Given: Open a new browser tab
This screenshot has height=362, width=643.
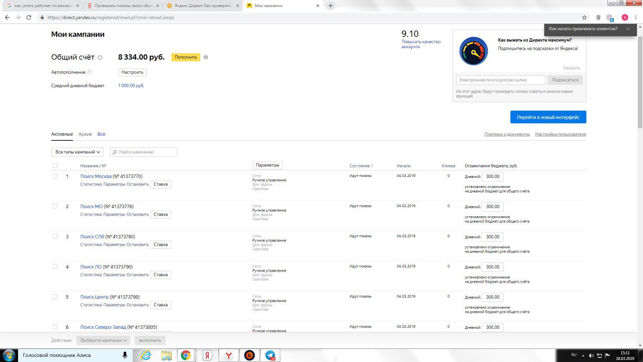Looking at the screenshot, I should coord(331,6).
